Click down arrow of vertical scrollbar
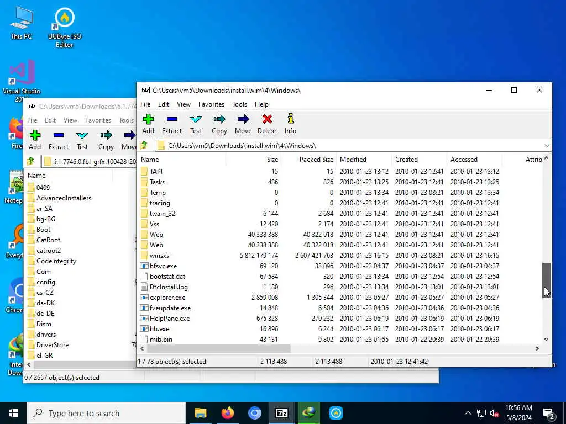The image size is (566, 424). point(547,340)
